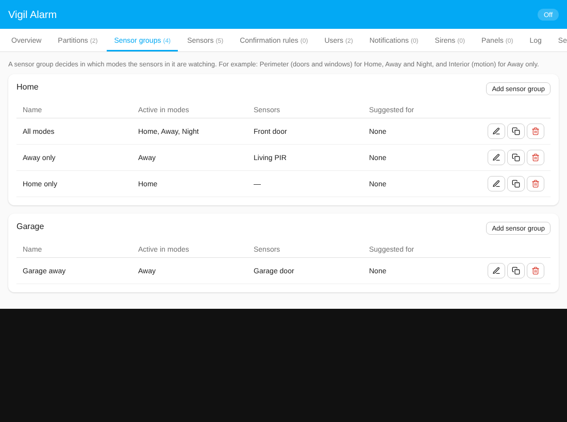Image resolution: width=567 pixels, height=422 pixels.
Task: Click the Garage partition heading
Action: pyautogui.click(x=30, y=226)
